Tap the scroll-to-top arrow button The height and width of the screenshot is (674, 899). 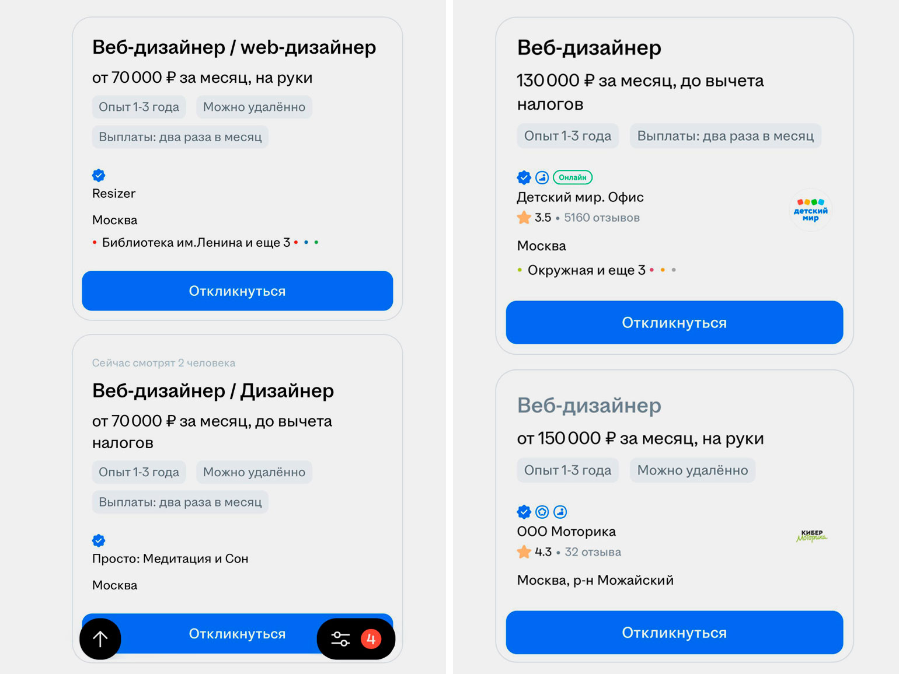[x=100, y=639]
